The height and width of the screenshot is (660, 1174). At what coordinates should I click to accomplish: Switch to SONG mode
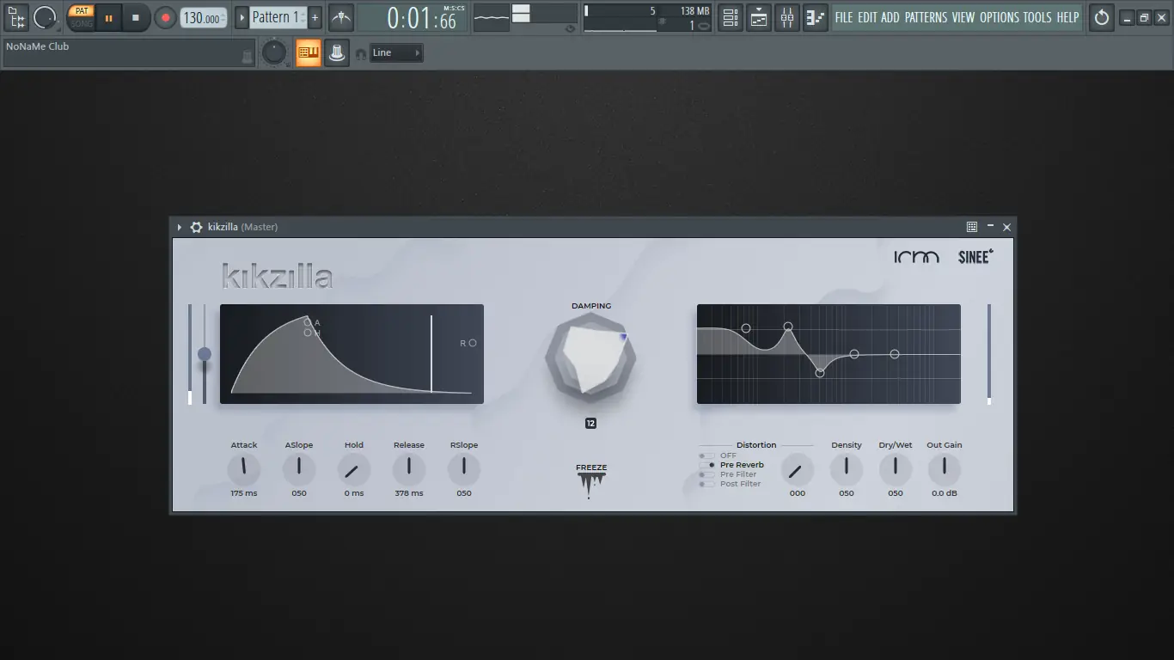click(x=81, y=23)
